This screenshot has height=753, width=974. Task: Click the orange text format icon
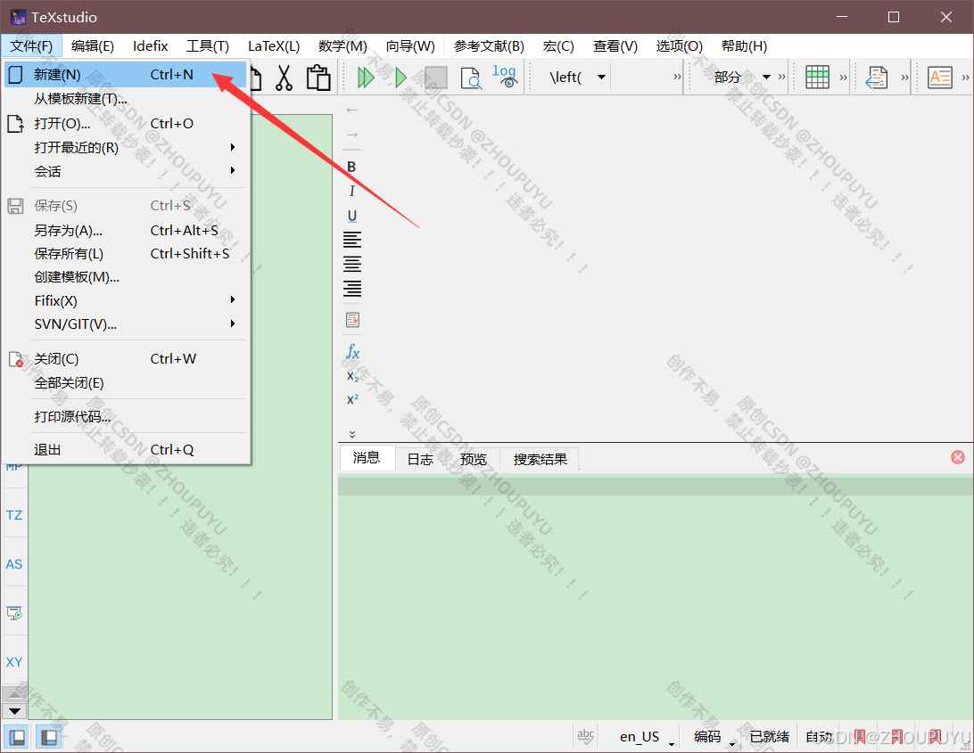[x=940, y=77]
